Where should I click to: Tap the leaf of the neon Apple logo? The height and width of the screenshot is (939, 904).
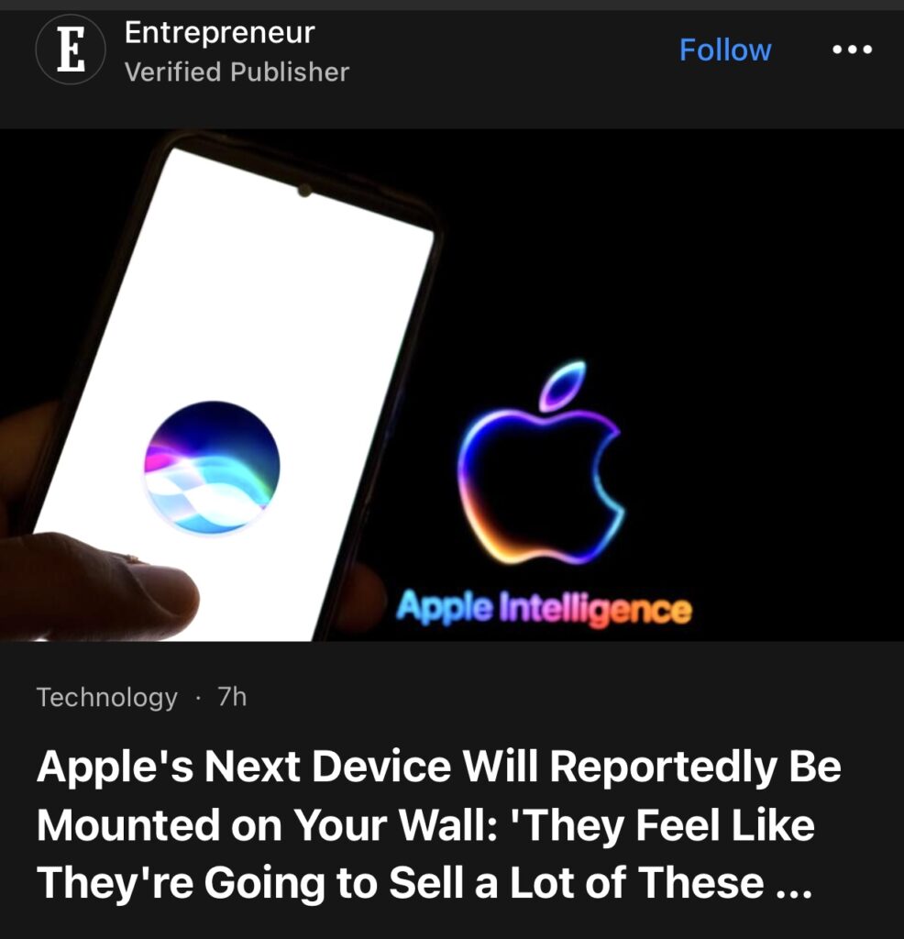(x=563, y=386)
